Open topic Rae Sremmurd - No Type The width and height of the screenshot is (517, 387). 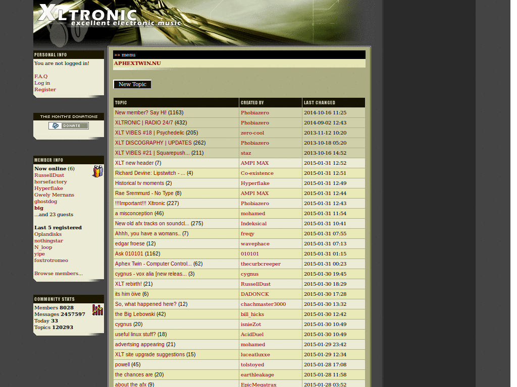coord(144,193)
